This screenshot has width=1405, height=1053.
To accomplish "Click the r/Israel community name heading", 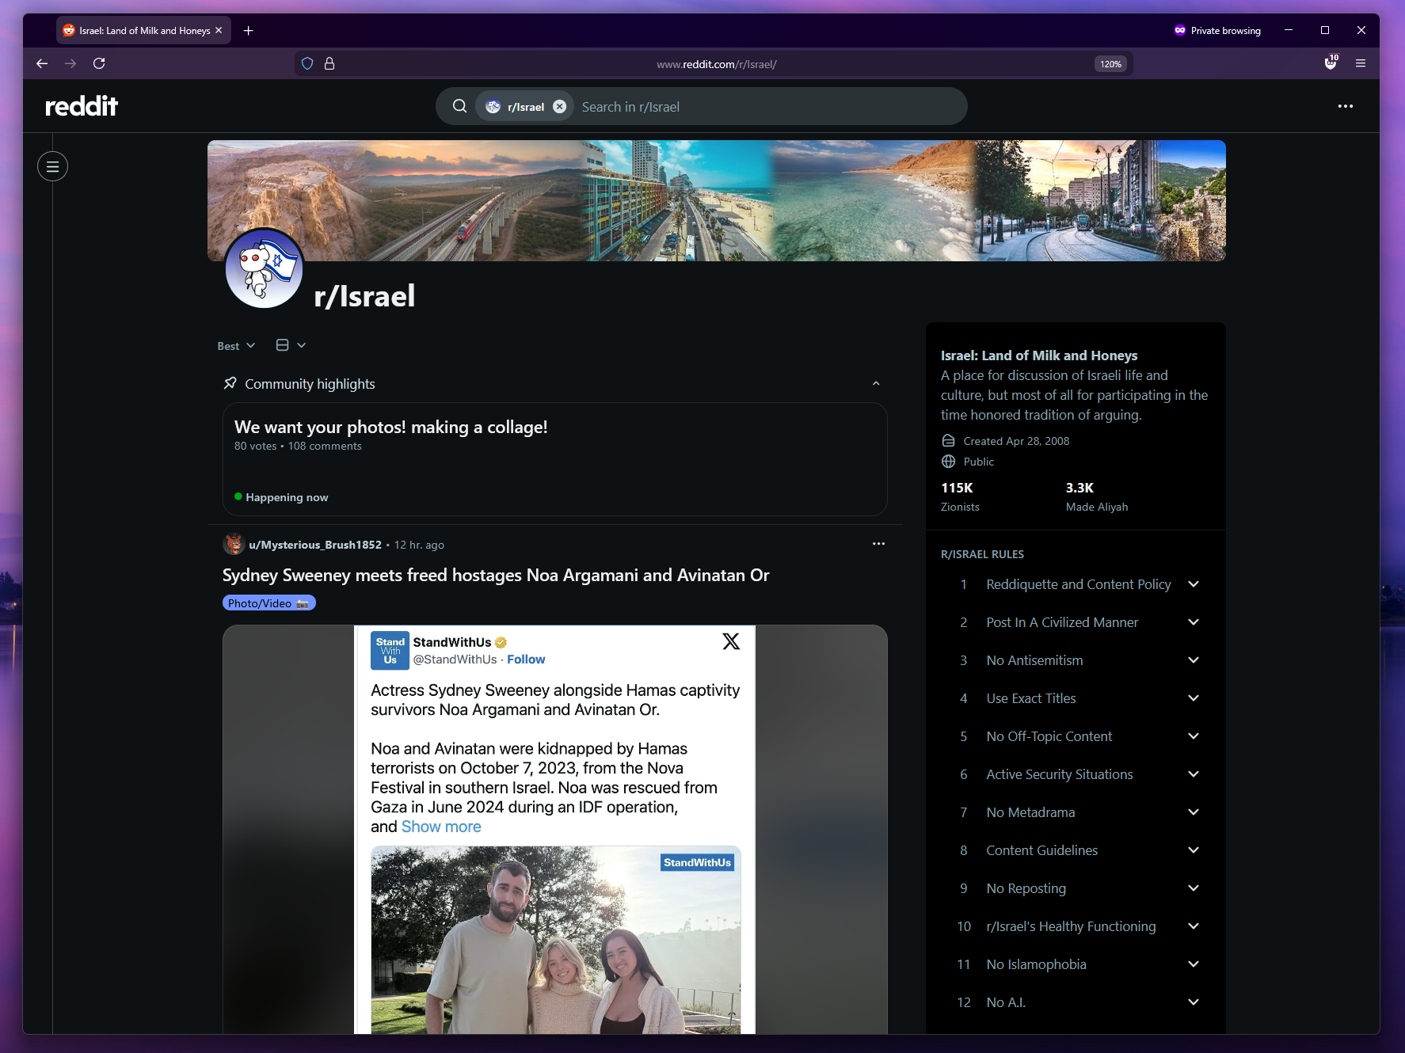I will [x=364, y=296].
